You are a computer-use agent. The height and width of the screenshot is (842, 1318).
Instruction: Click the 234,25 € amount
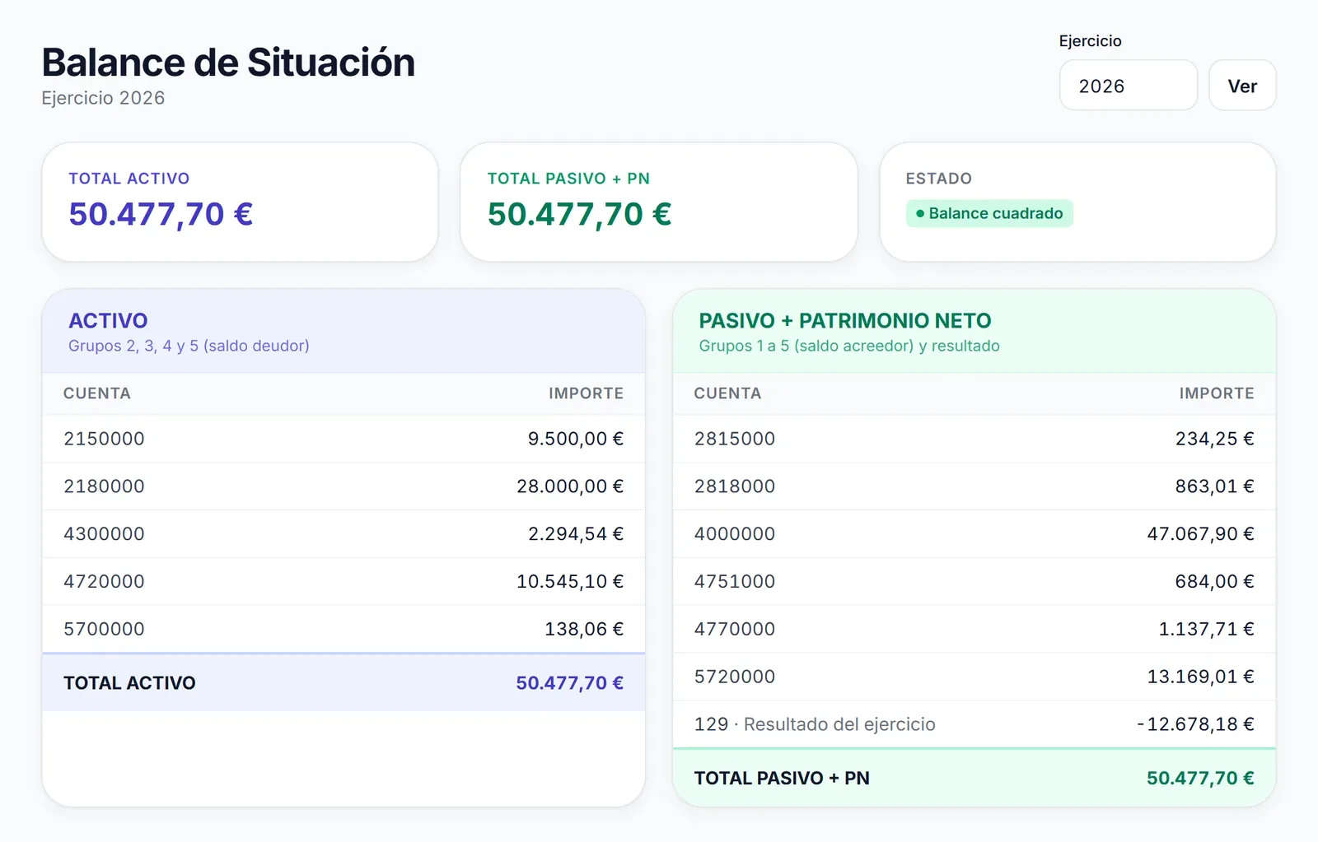point(1215,439)
